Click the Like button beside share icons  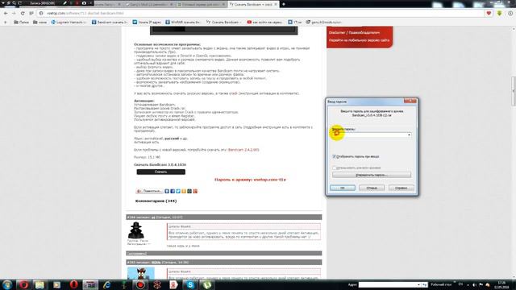point(149,191)
